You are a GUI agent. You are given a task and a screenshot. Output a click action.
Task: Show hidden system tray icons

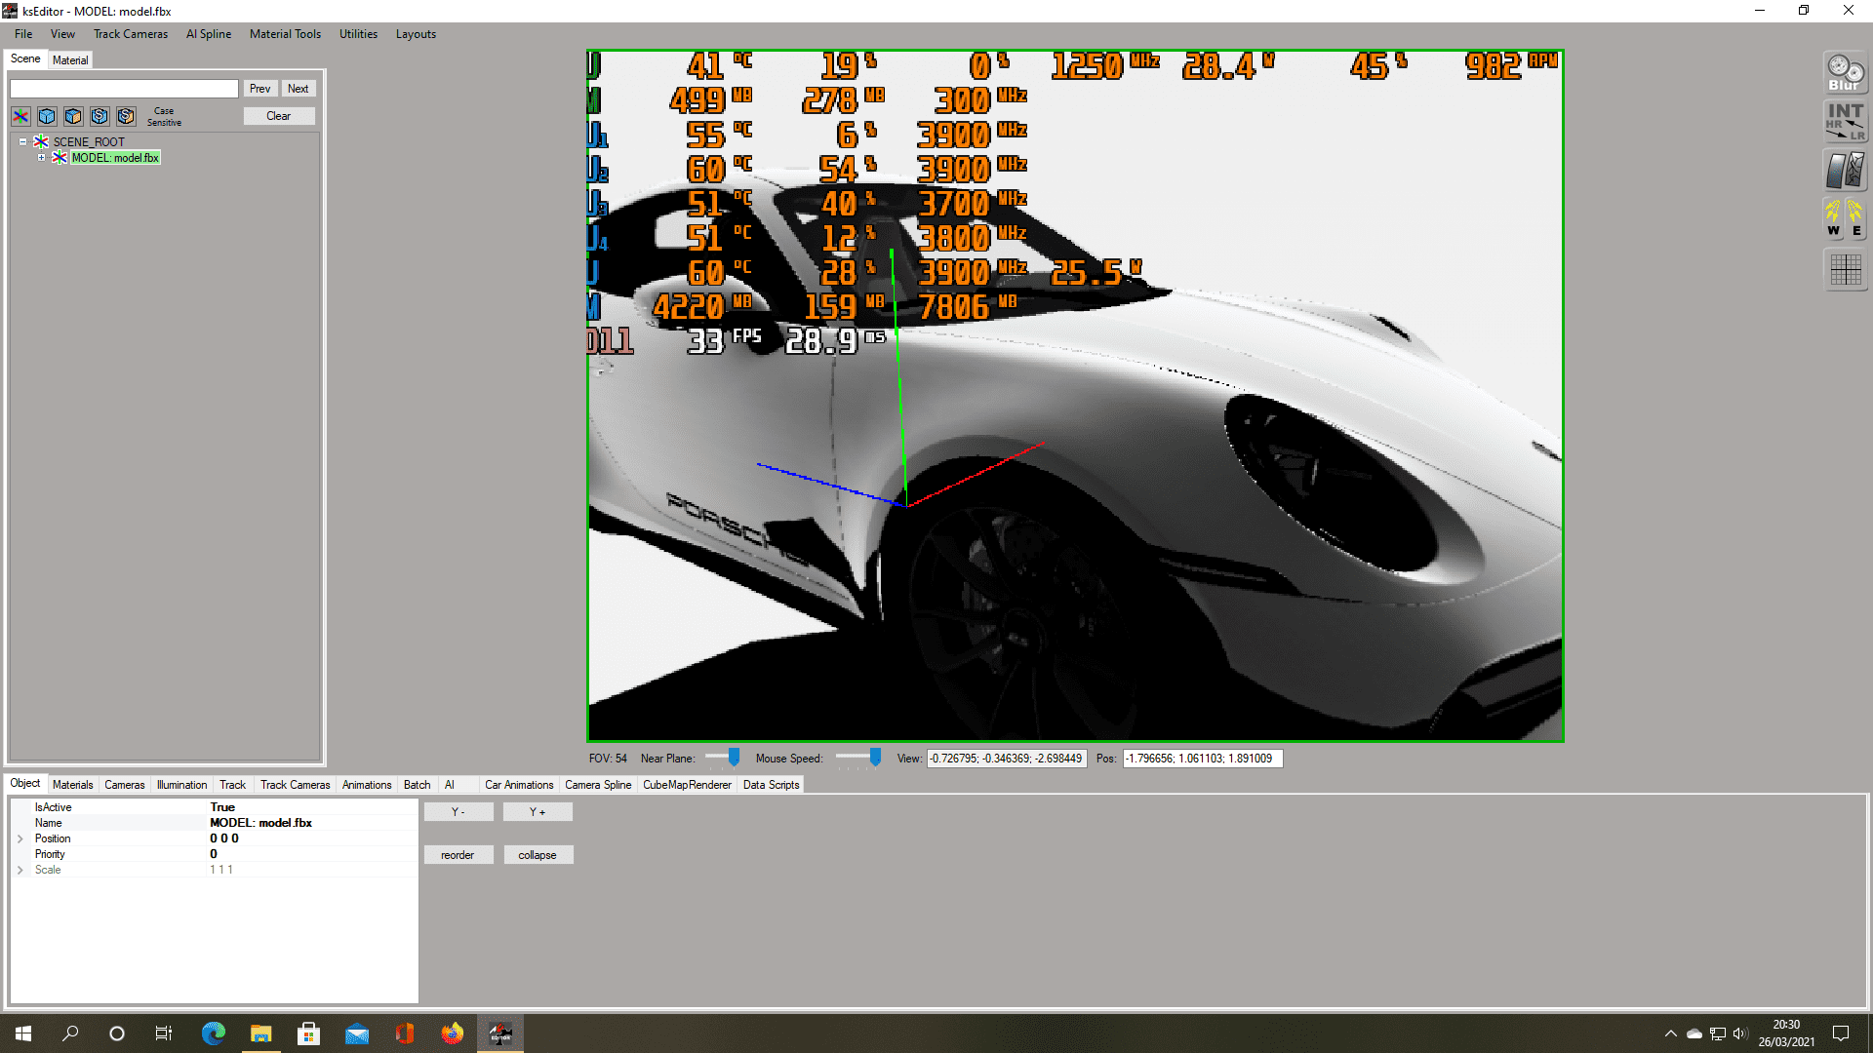click(1670, 1033)
